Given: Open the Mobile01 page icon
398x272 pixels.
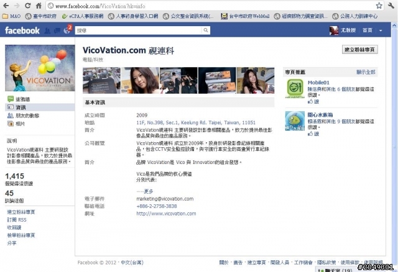Looking at the screenshot, I should coord(295,88).
